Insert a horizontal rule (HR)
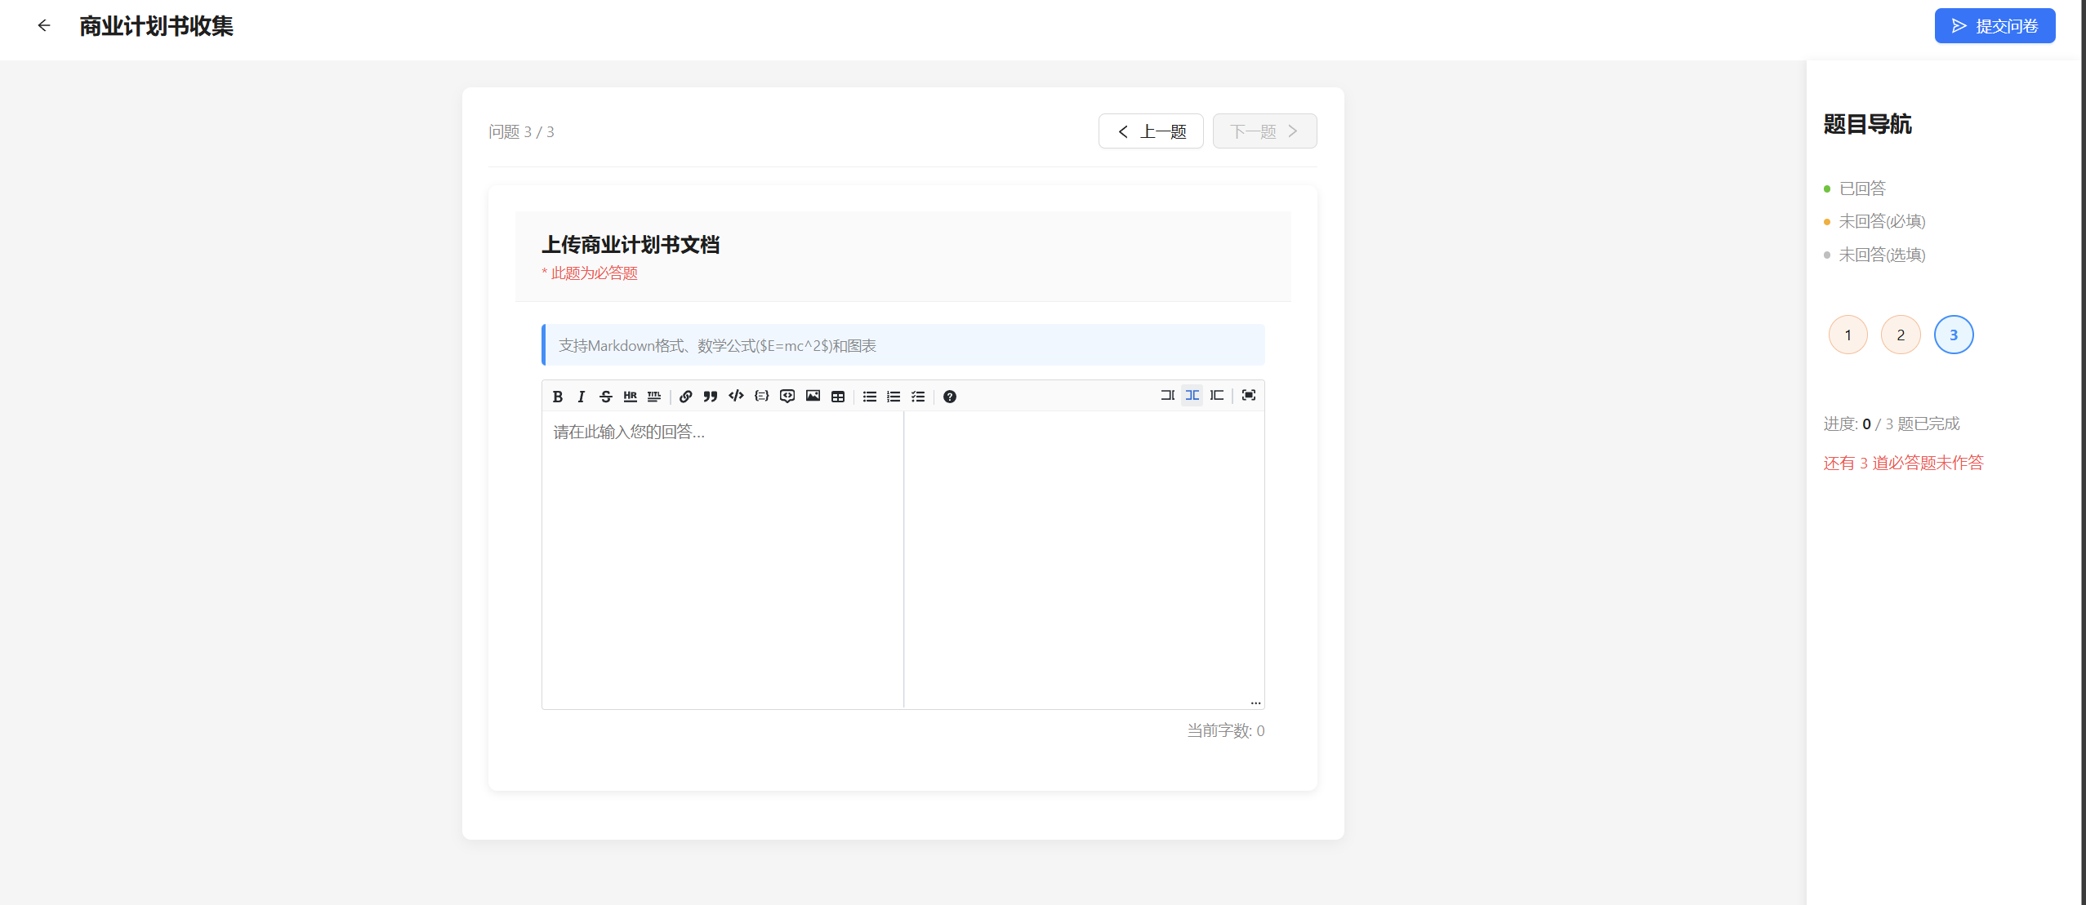The image size is (2086, 905). click(630, 397)
